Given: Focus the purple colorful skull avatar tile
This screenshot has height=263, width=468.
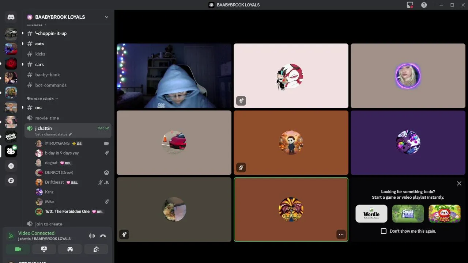Looking at the screenshot, I should pyautogui.click(x=408, y=143).
